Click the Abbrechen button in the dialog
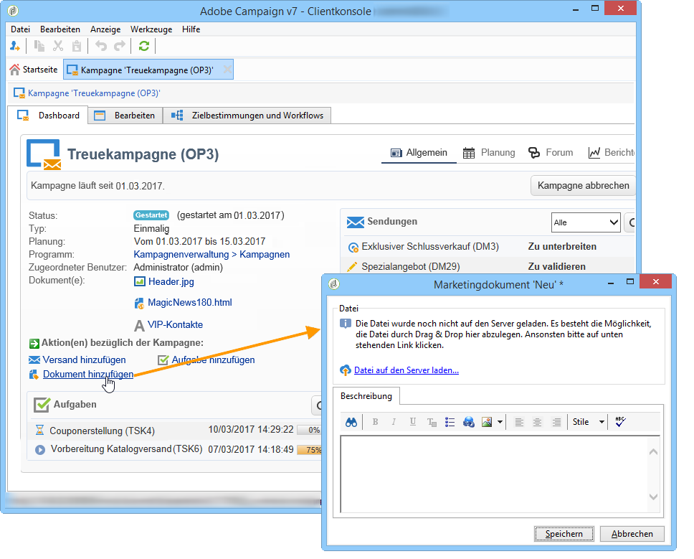This screenshot has height=559, width=694. [632, 534]
